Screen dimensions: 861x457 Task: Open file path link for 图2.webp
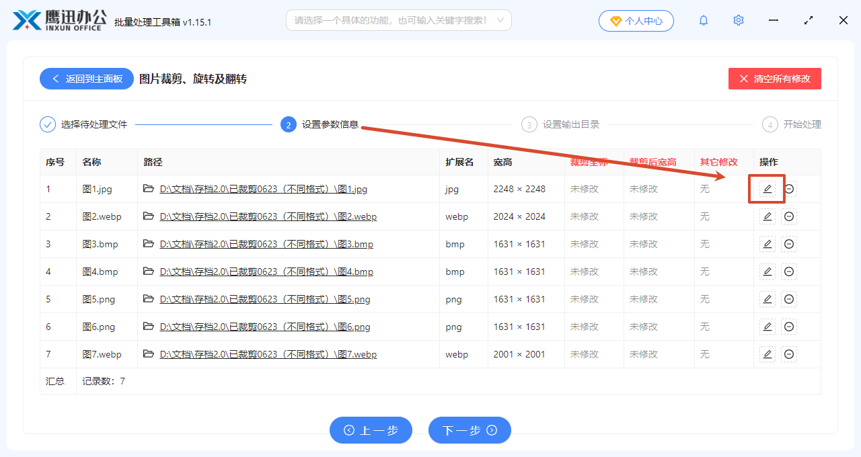point(268,217)
